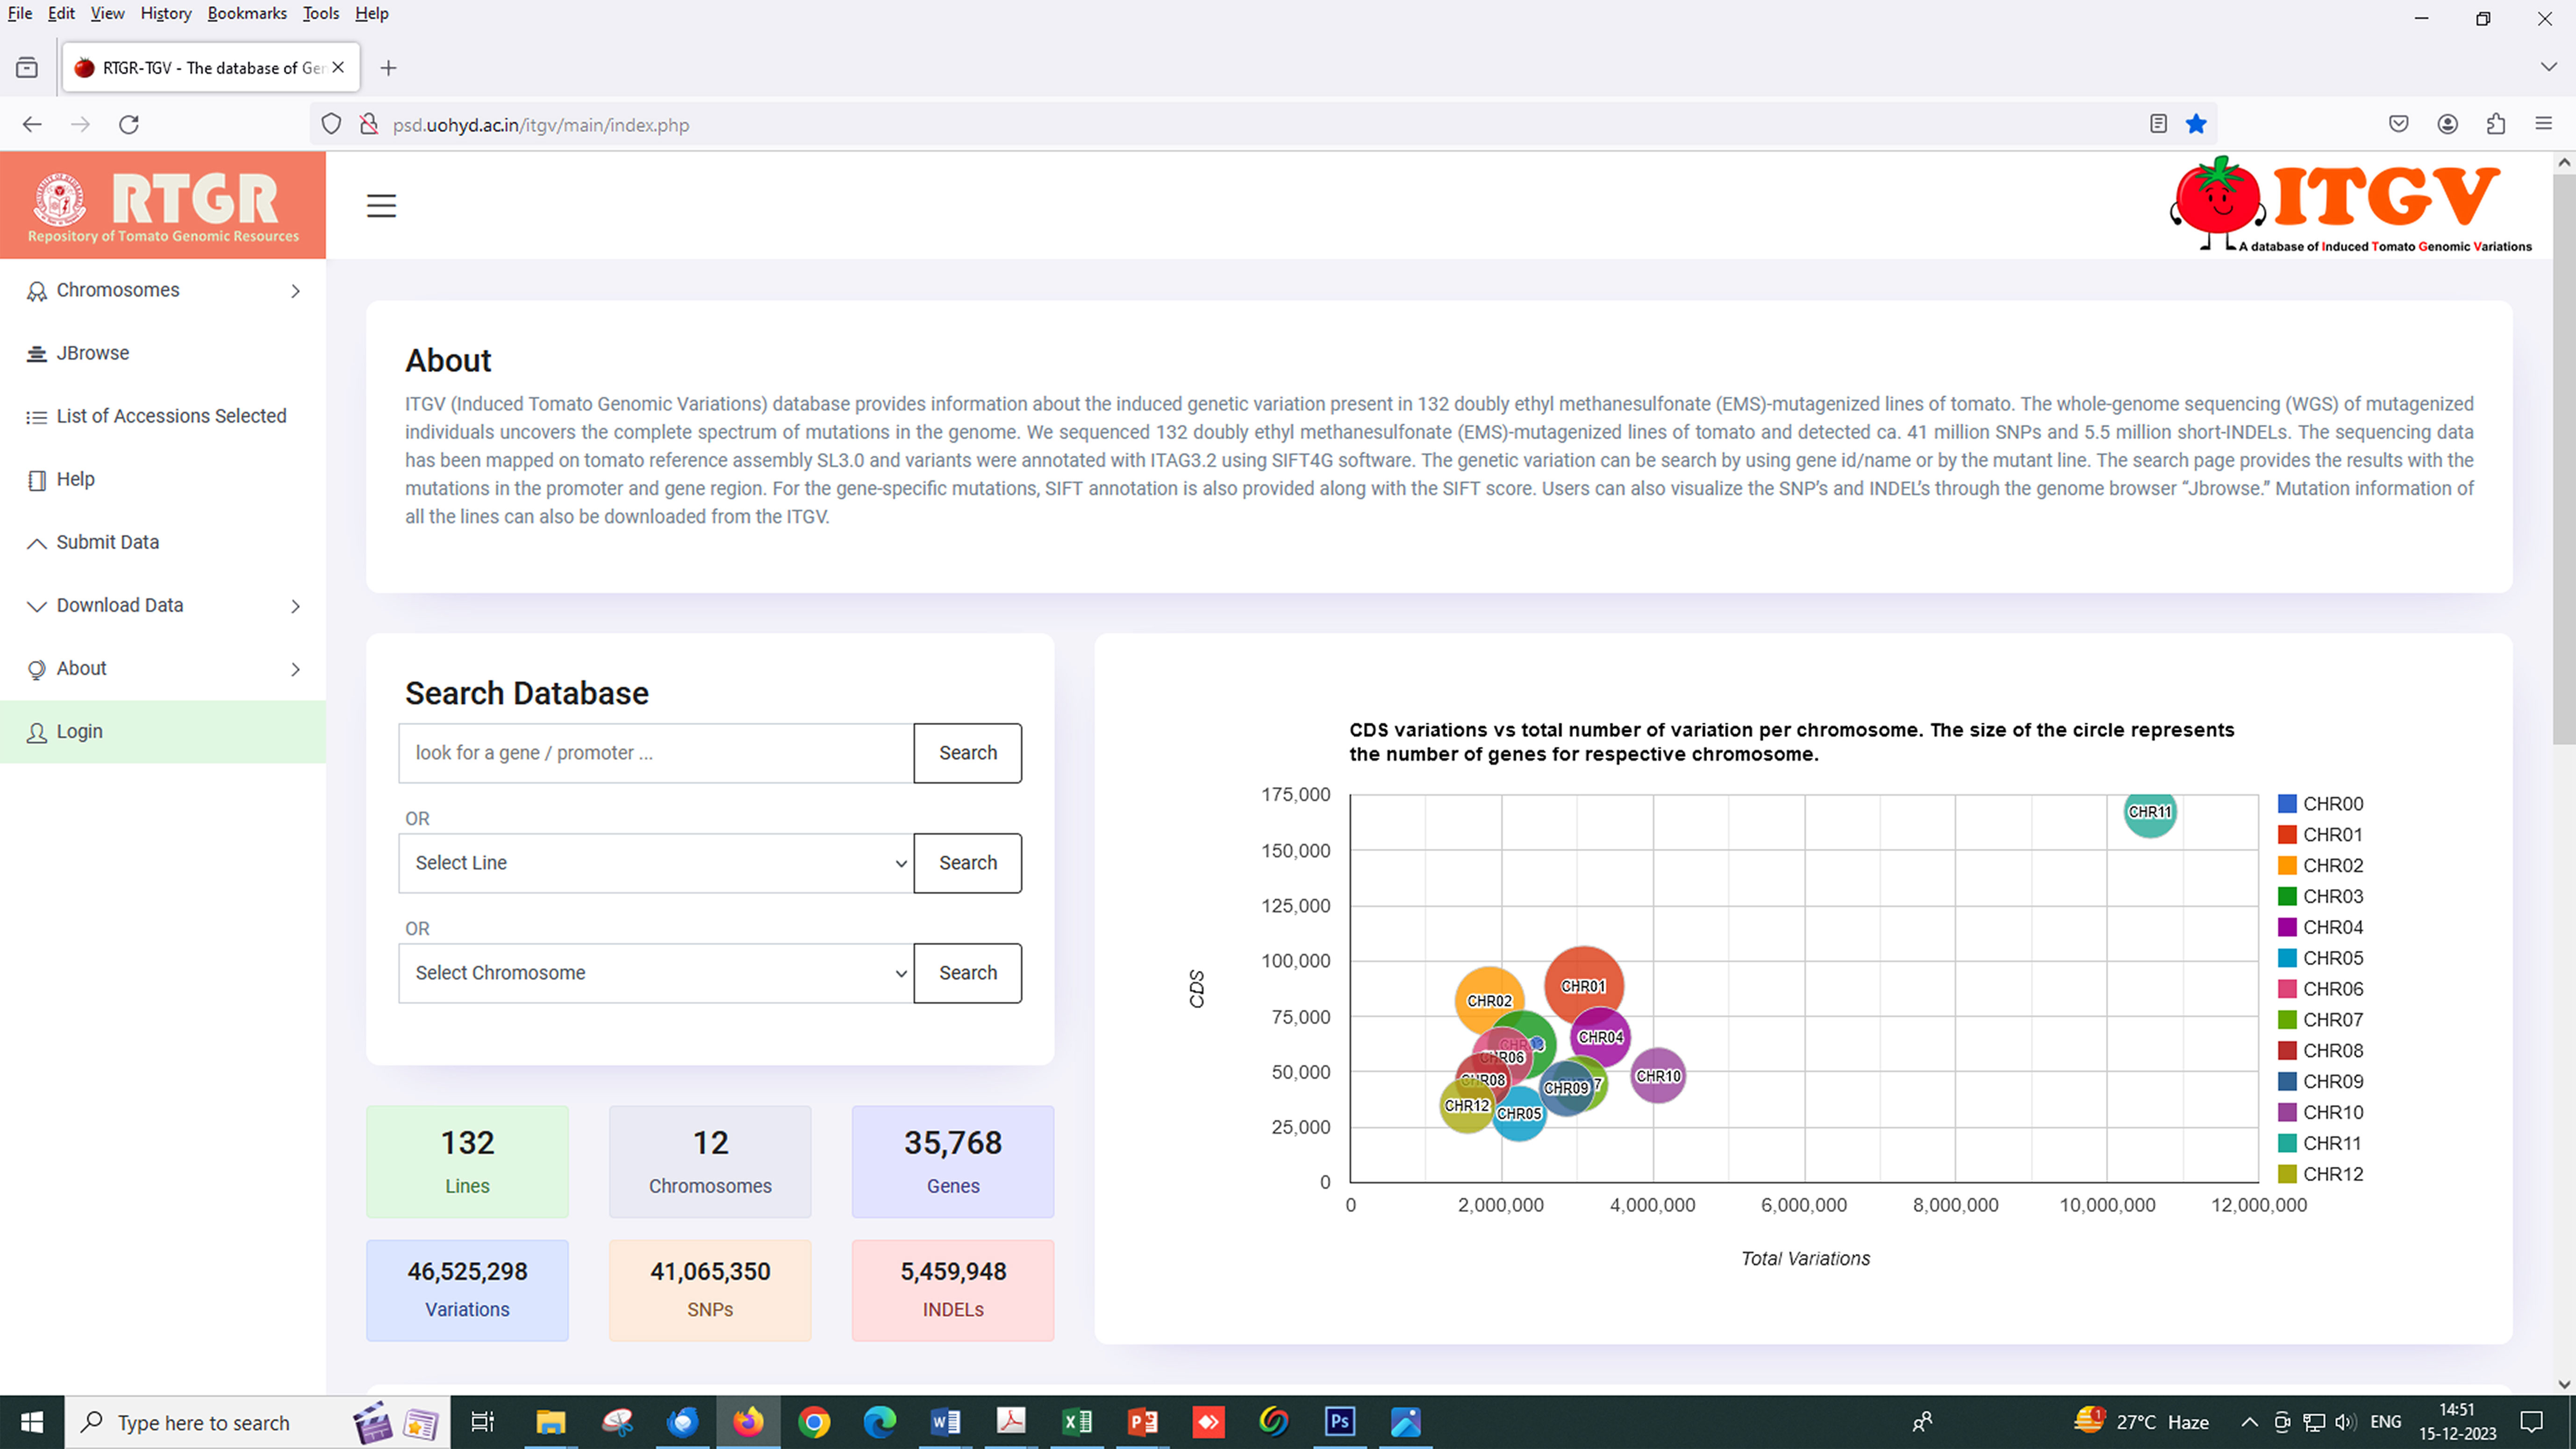Open the Select Line dropdown
2576x1449 pixels.
click(x=656, y=863)
